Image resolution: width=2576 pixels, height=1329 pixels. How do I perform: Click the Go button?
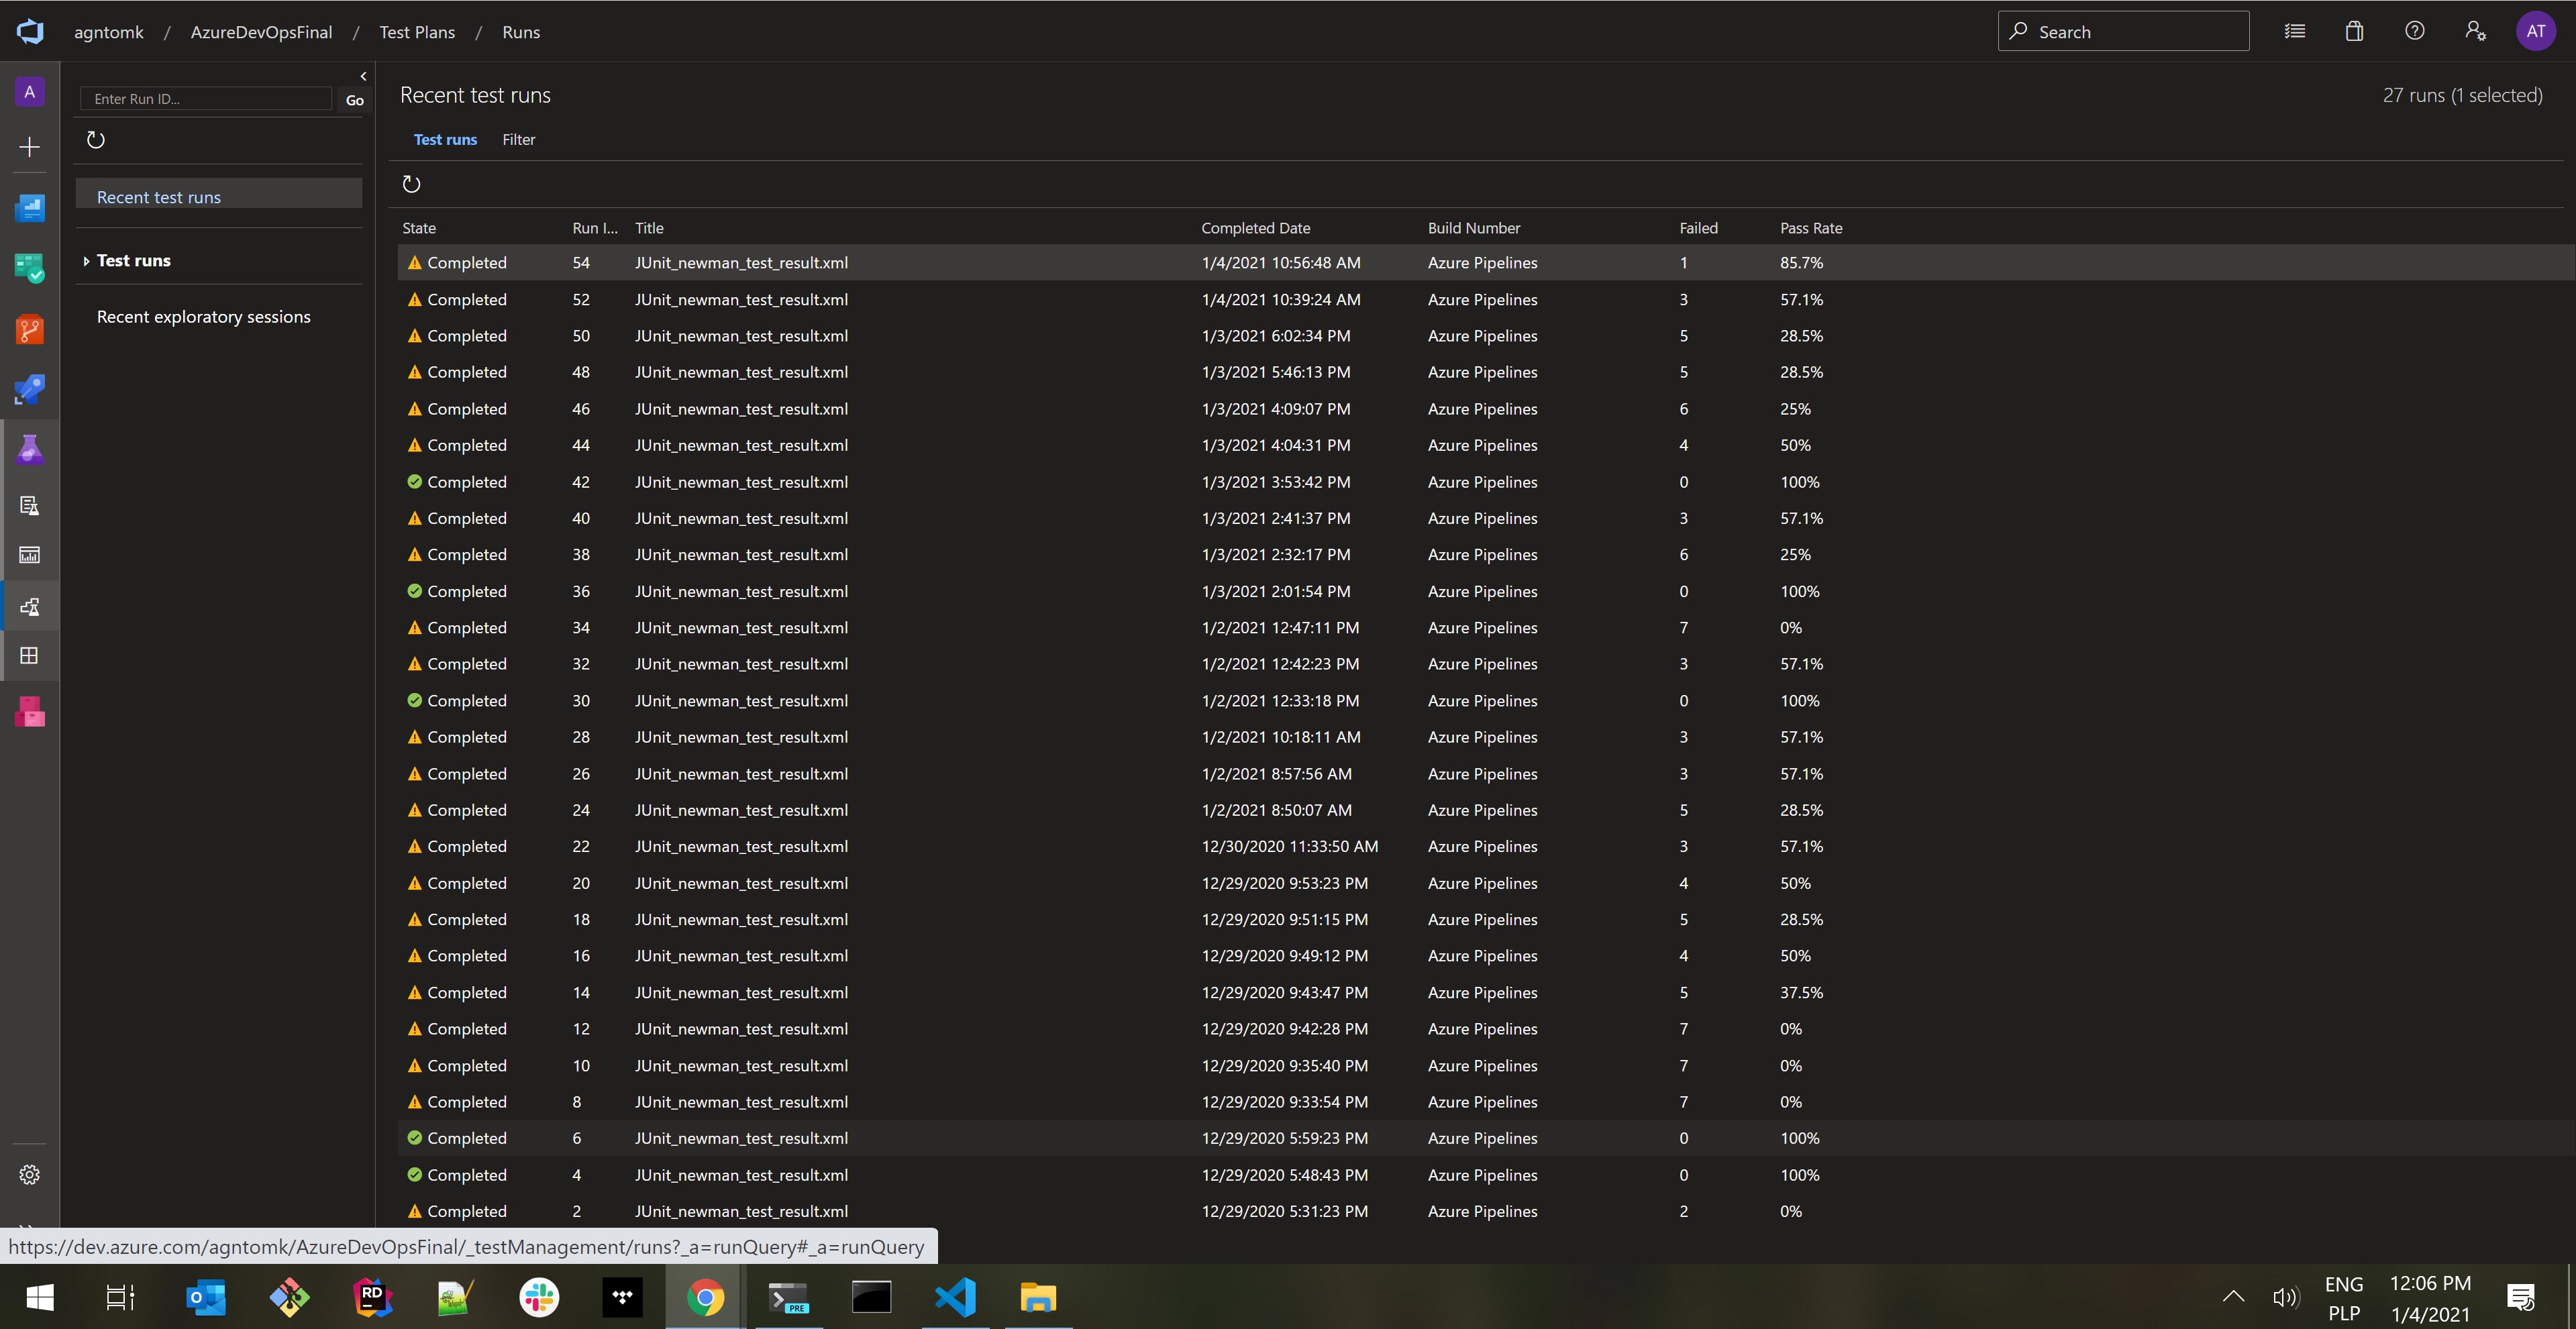coord(354,100)
